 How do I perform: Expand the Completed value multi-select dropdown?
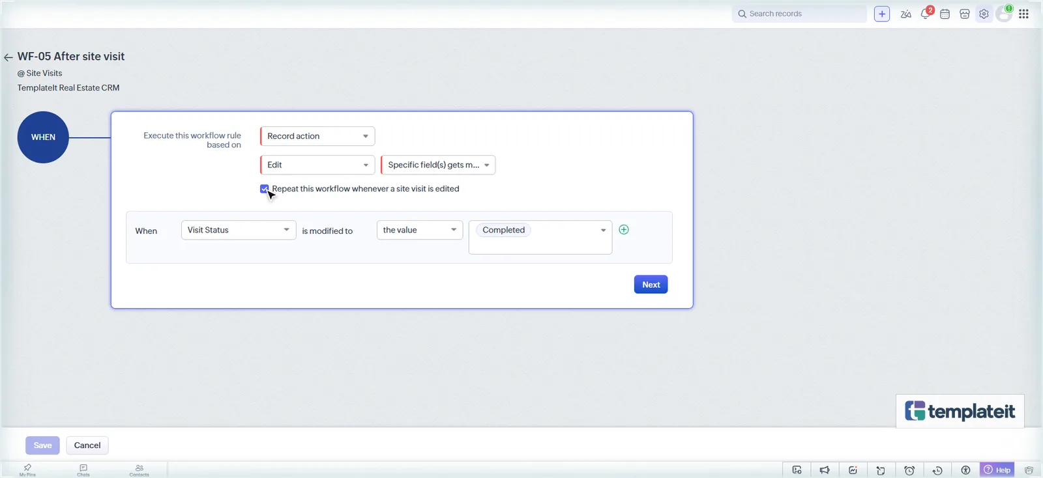point(603,230)
